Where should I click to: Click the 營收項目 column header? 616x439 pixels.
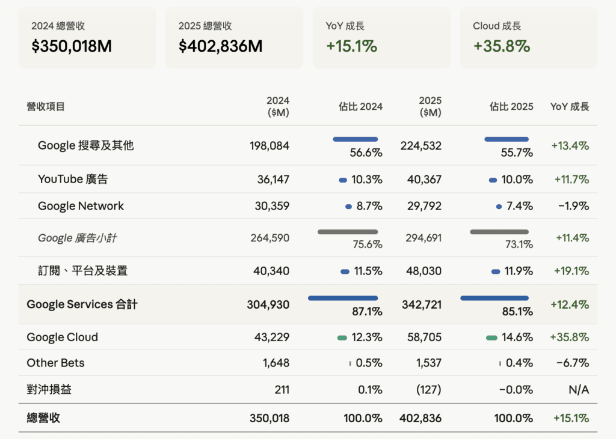point(46,107)
